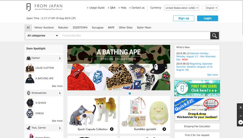The width and height of the screenshot is (243, 138).
Task: Click the Find it for me request button
Action: pyautogui.click(x=197, y=135)
